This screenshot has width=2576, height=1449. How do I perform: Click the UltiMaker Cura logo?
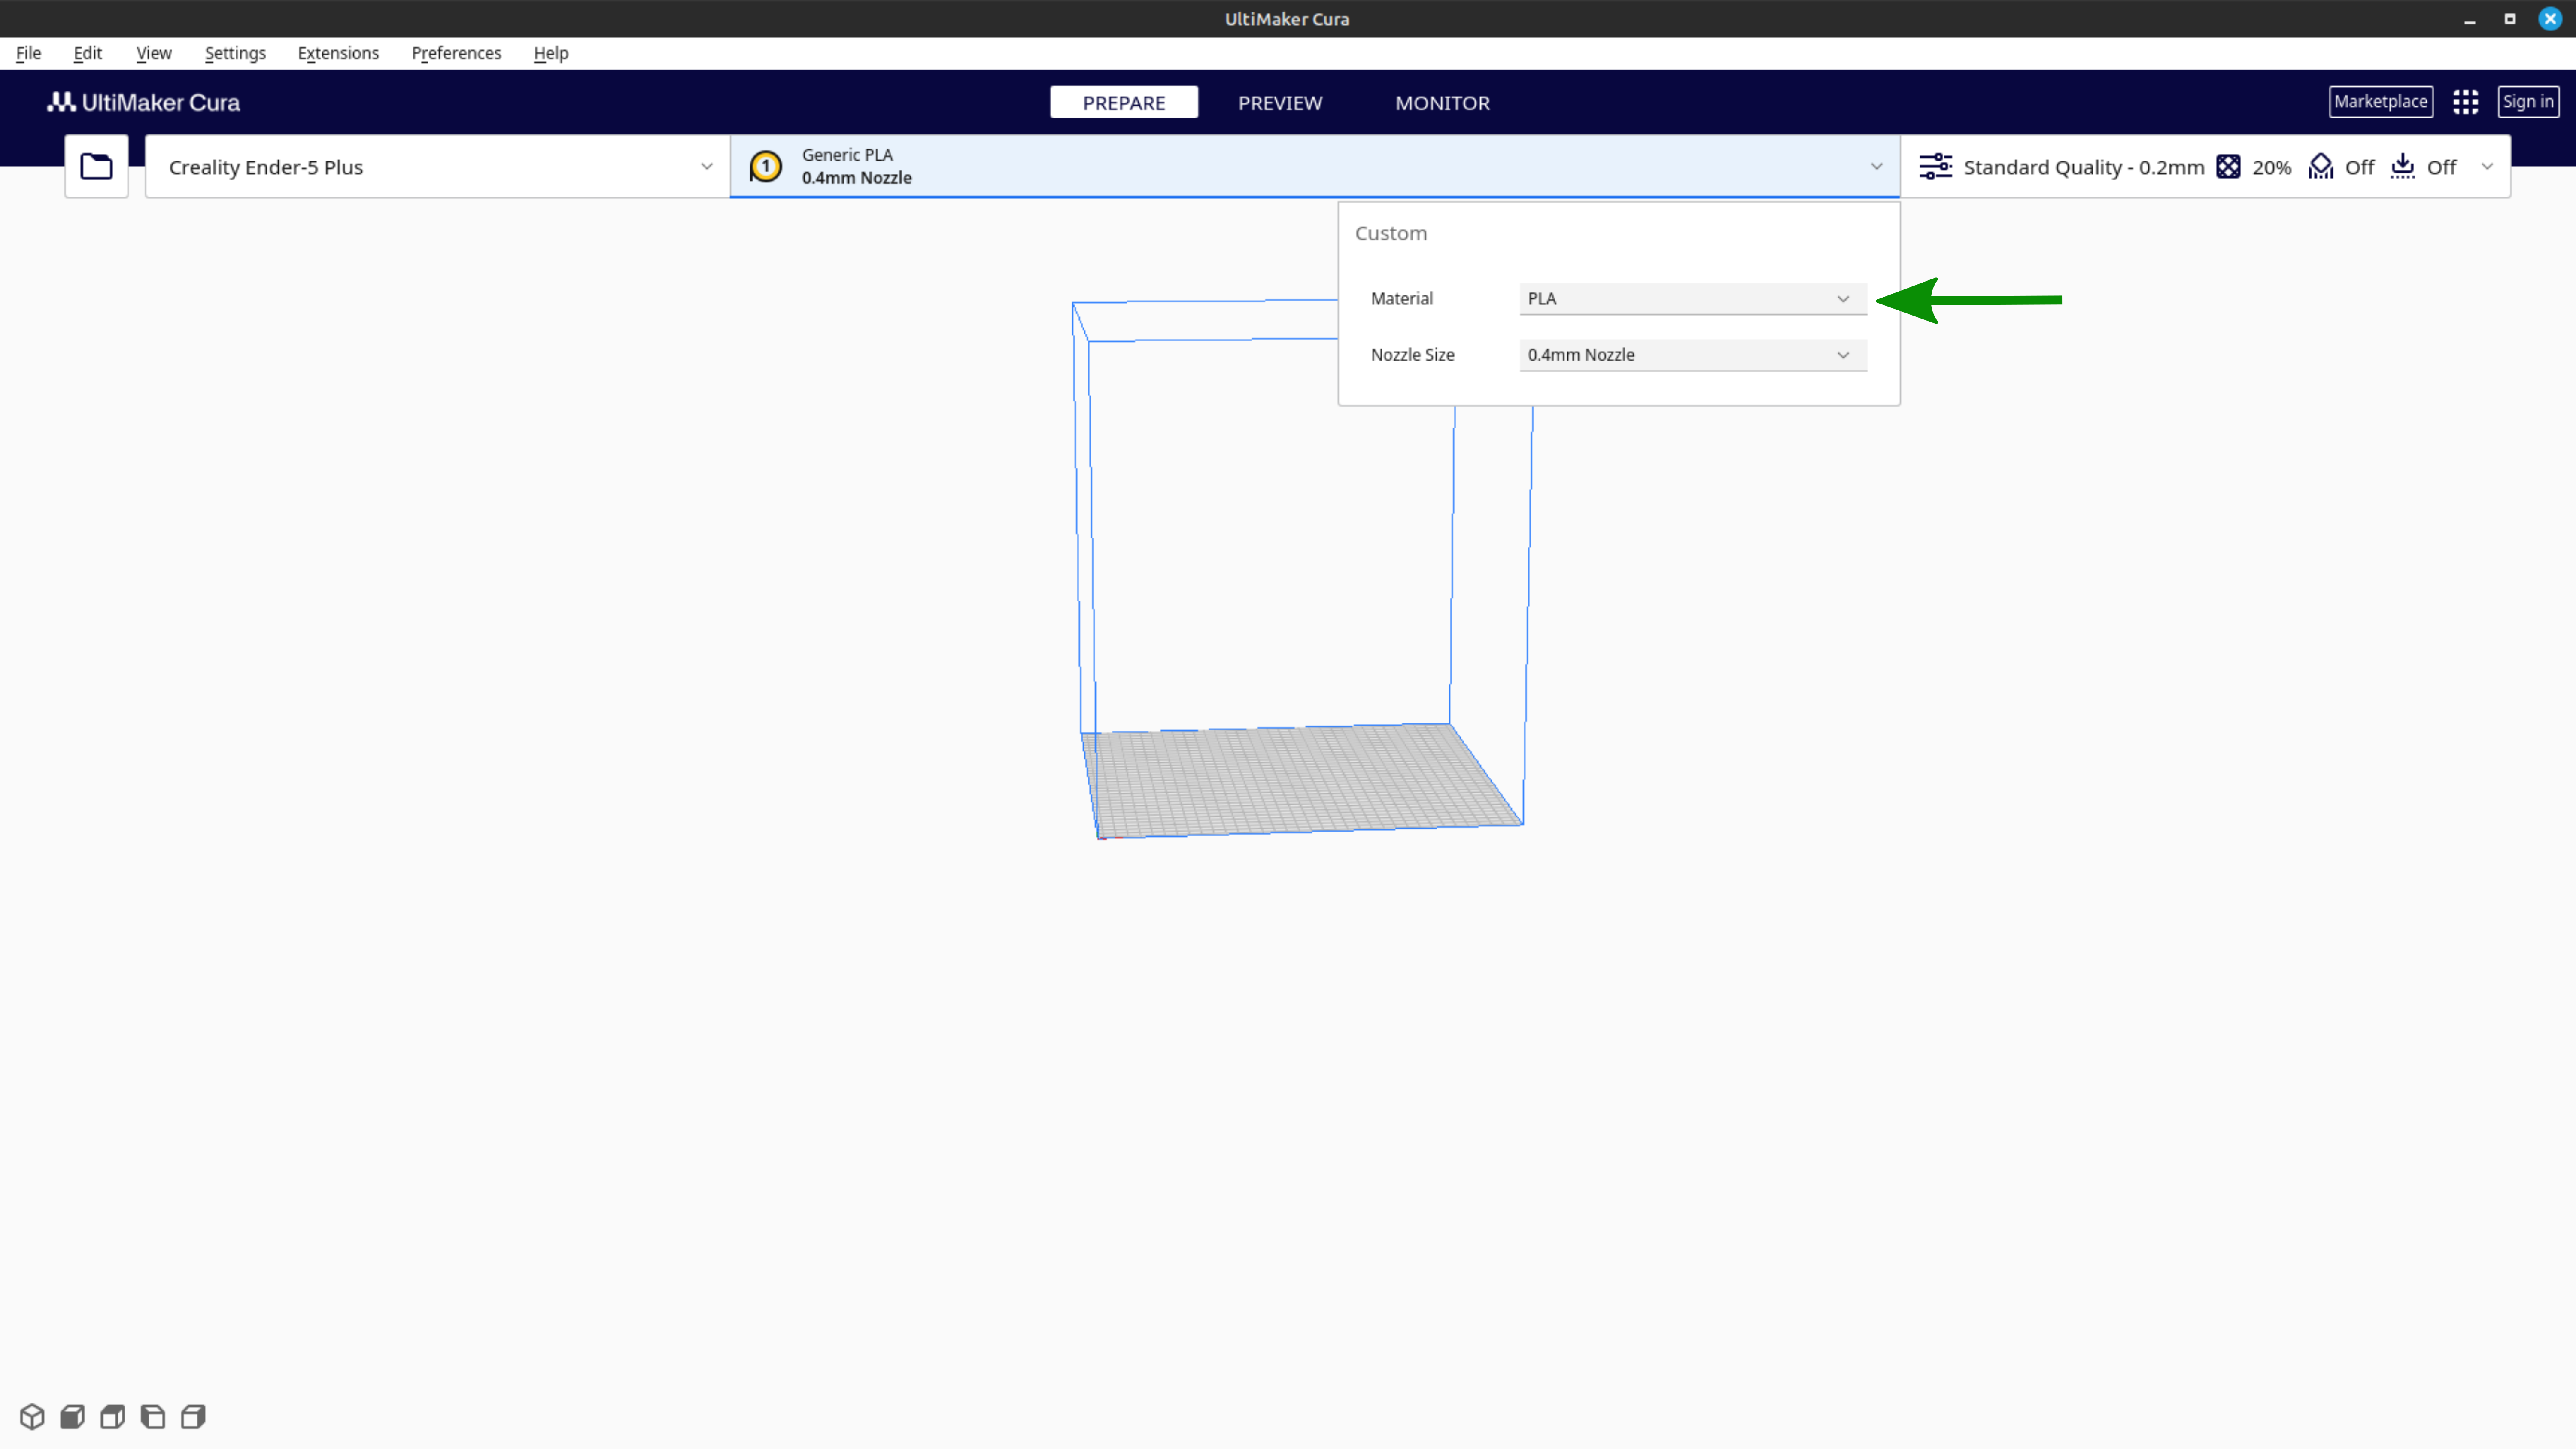[x=143, y=102]
